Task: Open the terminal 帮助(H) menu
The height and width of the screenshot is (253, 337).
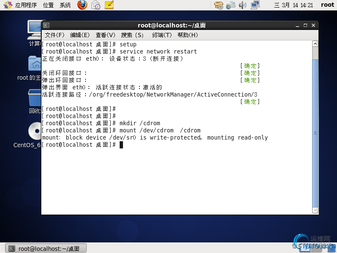Action: tap(187, 35)
